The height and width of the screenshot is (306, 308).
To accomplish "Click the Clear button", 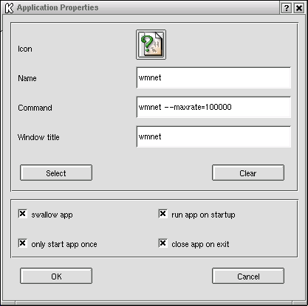I will 248,173.
